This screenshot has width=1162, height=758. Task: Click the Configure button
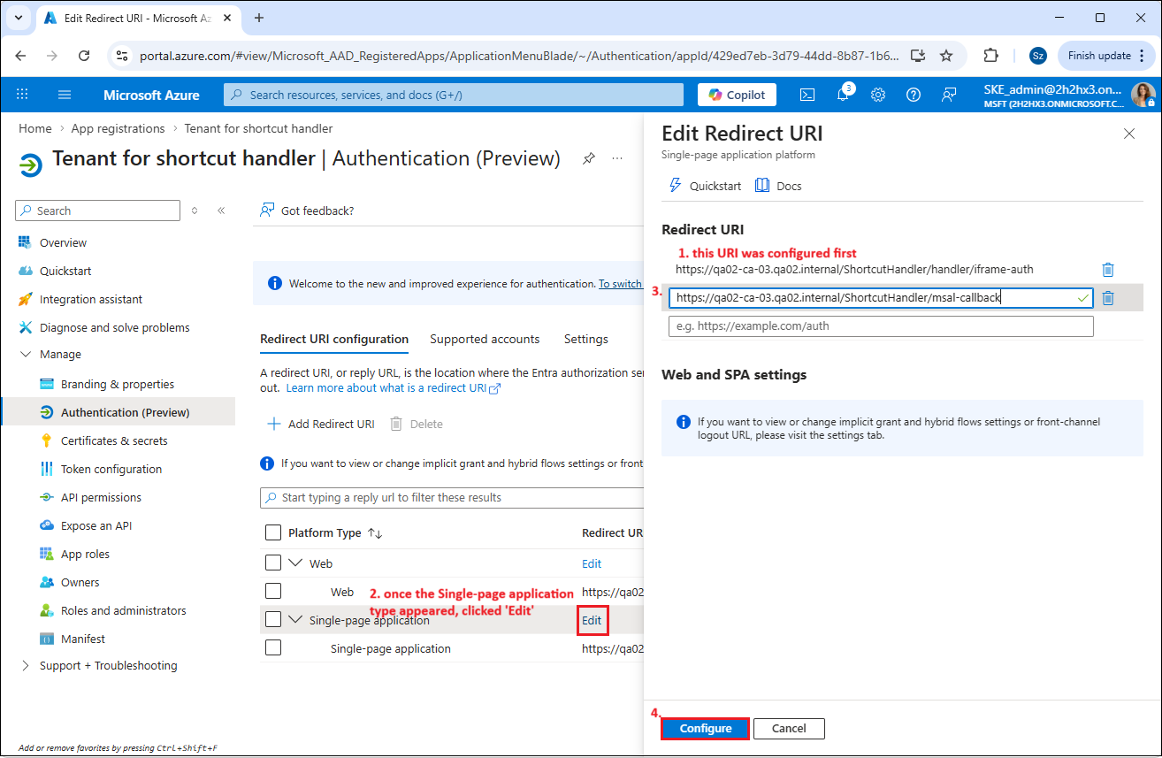pos(706,728)
